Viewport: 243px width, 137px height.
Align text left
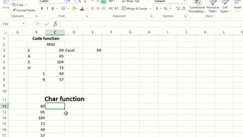(x=93, y=8)
